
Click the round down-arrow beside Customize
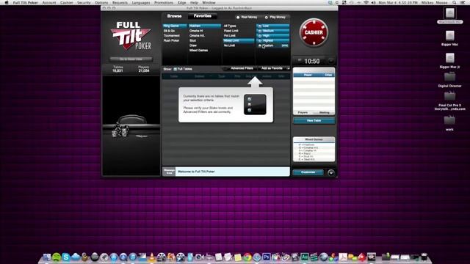[331, 173]
